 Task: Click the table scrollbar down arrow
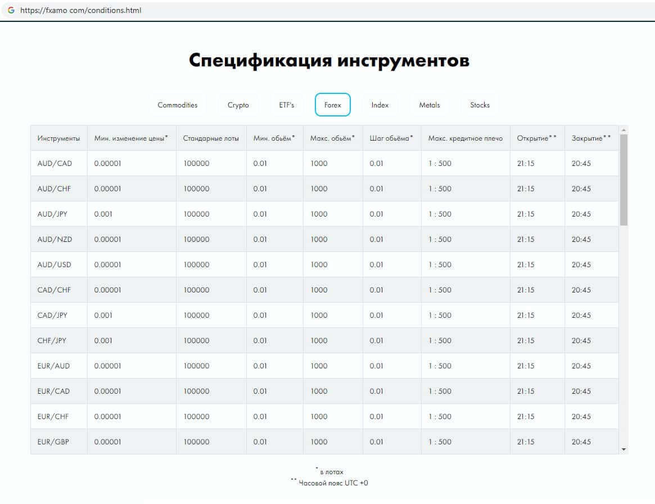pos(624,449)
